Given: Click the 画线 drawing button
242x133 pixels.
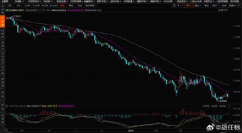Looking at the screenshot, I should (x=207, y=6).
